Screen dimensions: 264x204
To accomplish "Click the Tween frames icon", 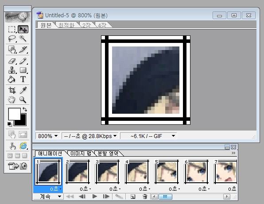I will pos(119,196).
